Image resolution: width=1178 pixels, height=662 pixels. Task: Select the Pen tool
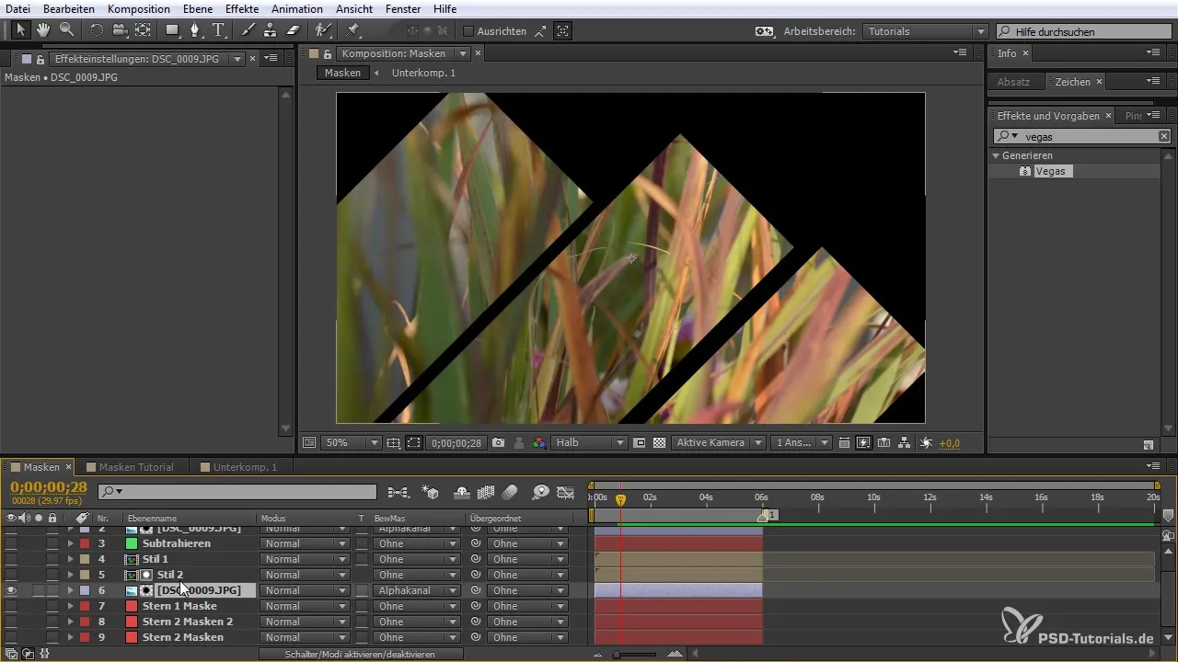click(x=195, y=30)
